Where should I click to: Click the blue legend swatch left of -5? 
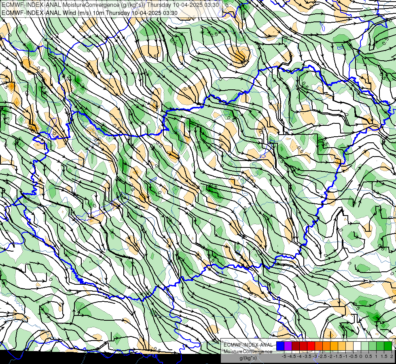280,346
